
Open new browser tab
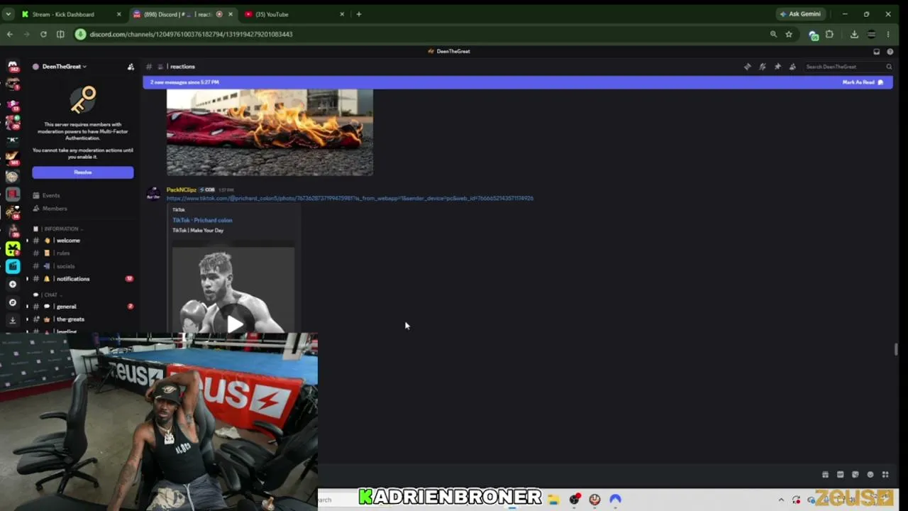[x=359, y=14]
